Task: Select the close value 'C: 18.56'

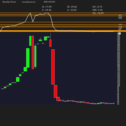Action: (47, 10)
